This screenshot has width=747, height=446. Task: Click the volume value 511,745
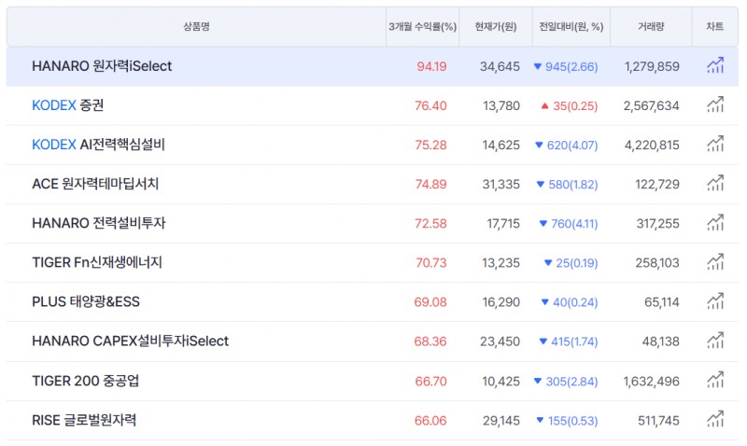[x=658, y=421]
